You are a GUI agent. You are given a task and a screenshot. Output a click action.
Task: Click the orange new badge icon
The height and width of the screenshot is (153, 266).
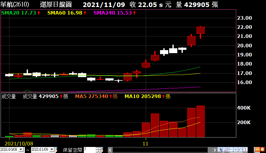257,149
